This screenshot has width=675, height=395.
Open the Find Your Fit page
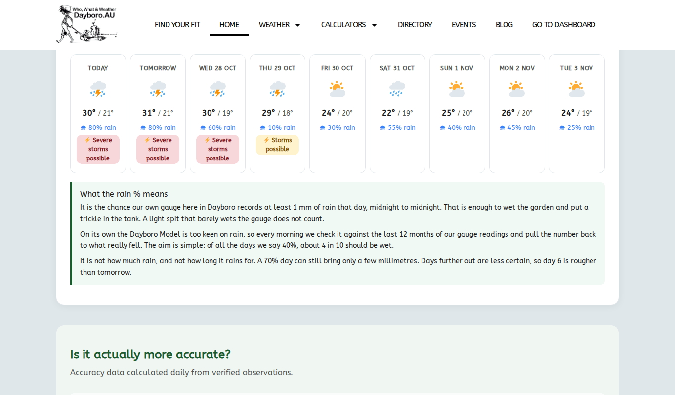[177, 25]
